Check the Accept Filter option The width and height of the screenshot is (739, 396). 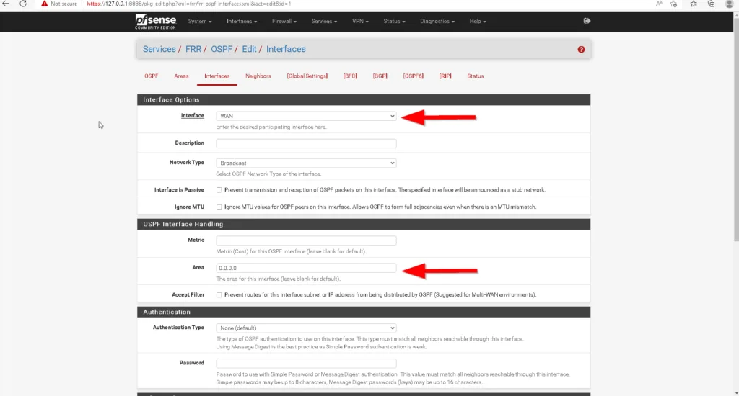pyautogui.click(x=219, y=295)
